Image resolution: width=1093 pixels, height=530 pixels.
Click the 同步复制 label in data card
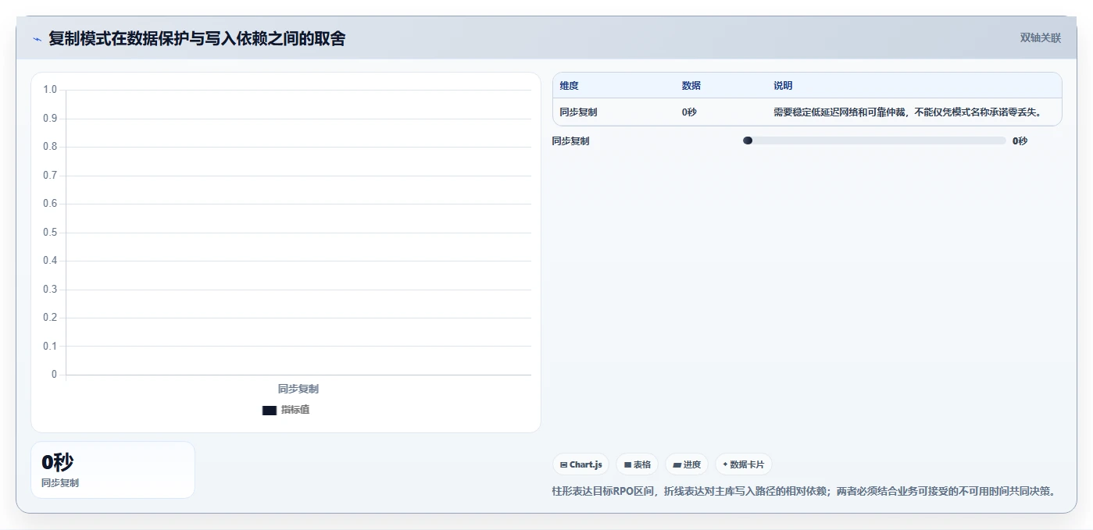click(60, 483)
